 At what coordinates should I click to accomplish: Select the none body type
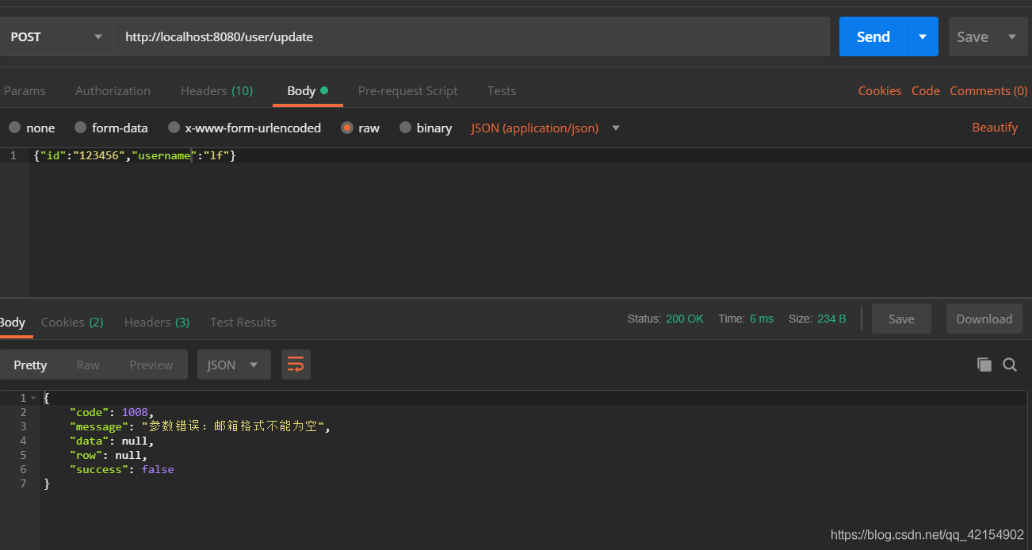[32, 128]
